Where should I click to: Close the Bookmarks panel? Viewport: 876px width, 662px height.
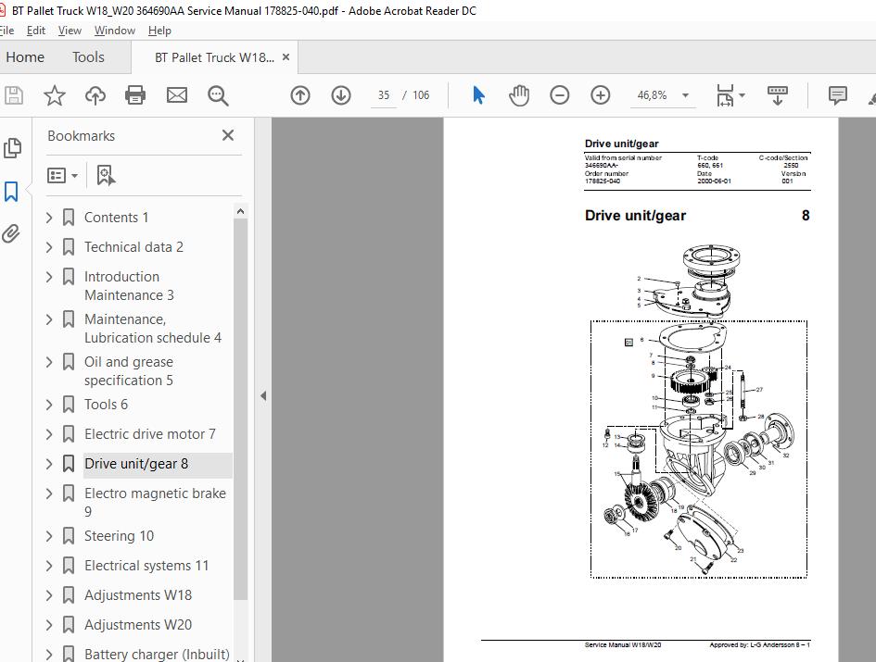pyautogui.click(x=227, y=135)
